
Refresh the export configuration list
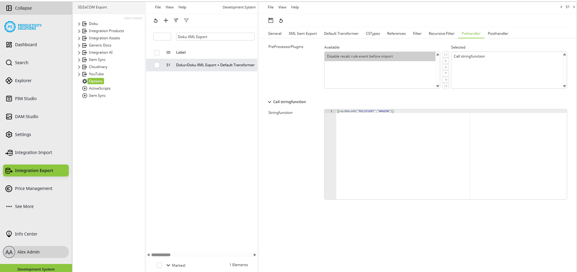click(155, 21)
